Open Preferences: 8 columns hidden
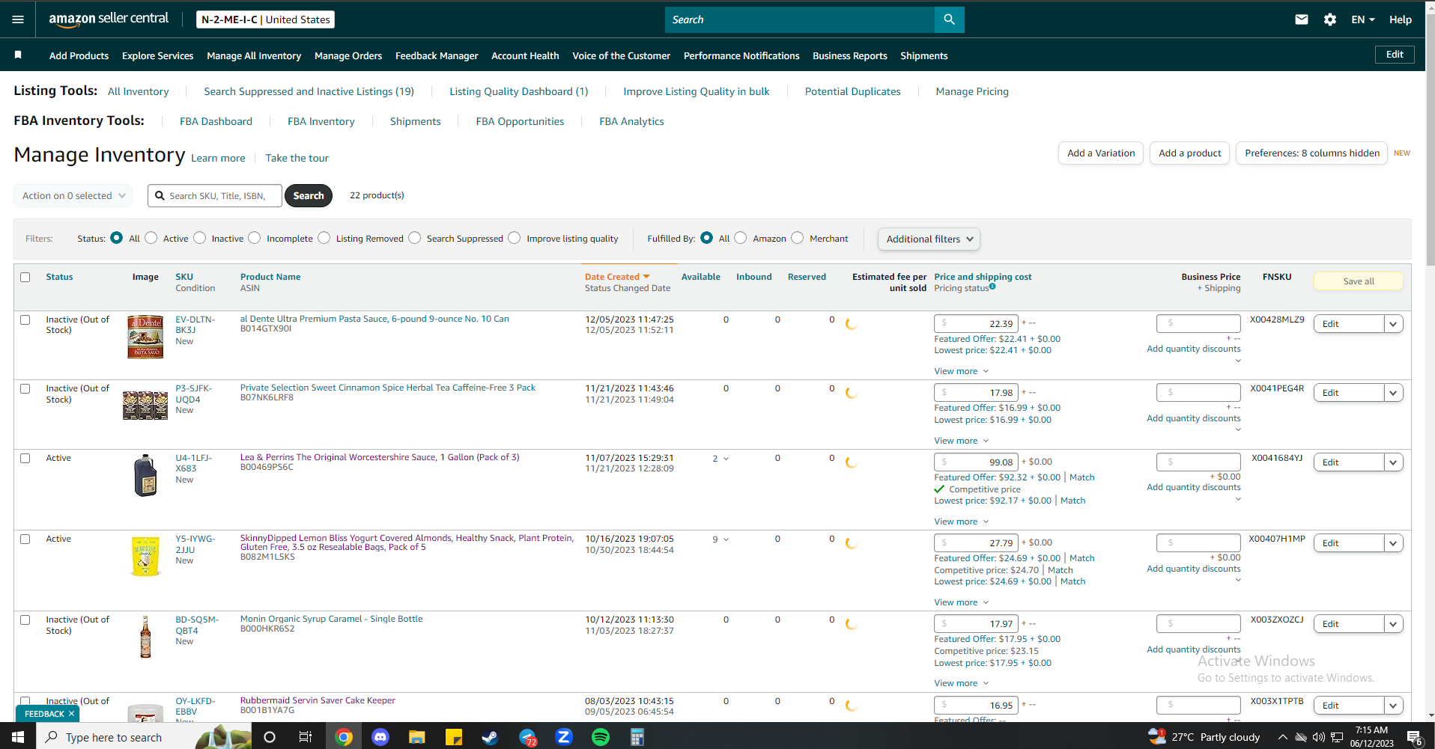 point(1312,153)
